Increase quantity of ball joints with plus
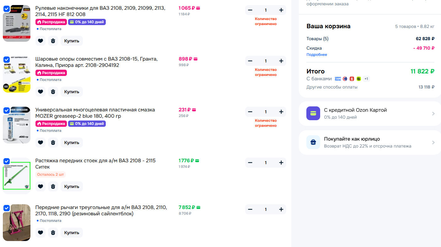441x247 pixels. 281,61
